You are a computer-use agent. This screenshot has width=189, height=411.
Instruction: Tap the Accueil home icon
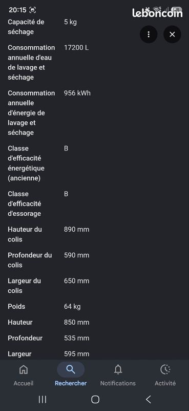pos(24,369)
